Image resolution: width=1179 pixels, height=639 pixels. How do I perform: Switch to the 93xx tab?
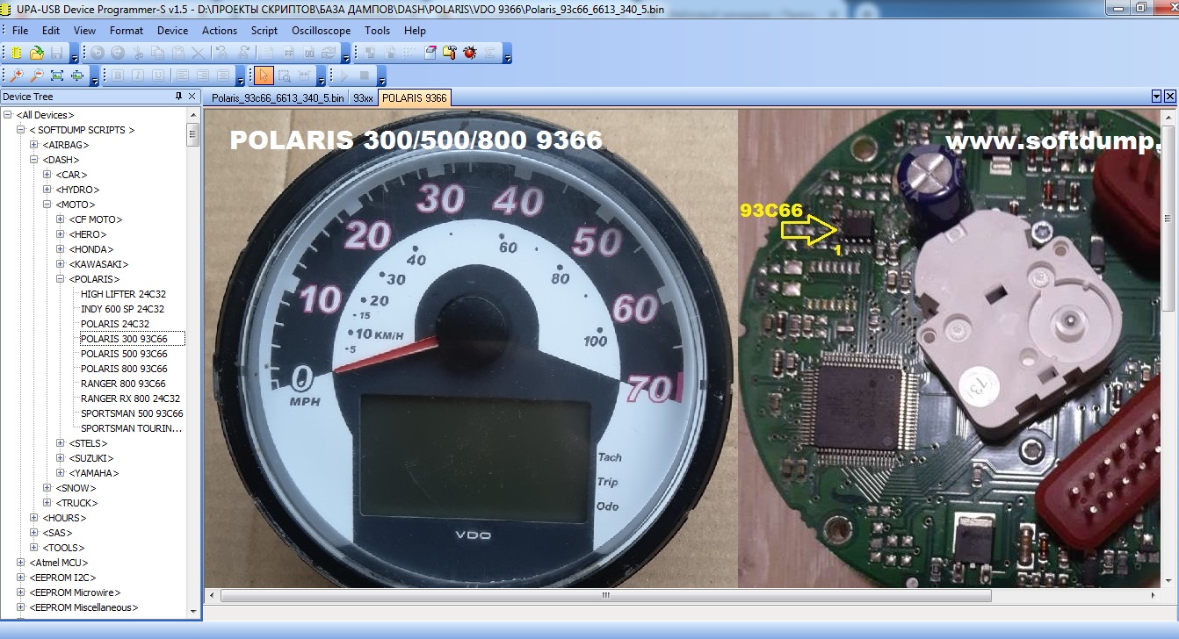363,98
